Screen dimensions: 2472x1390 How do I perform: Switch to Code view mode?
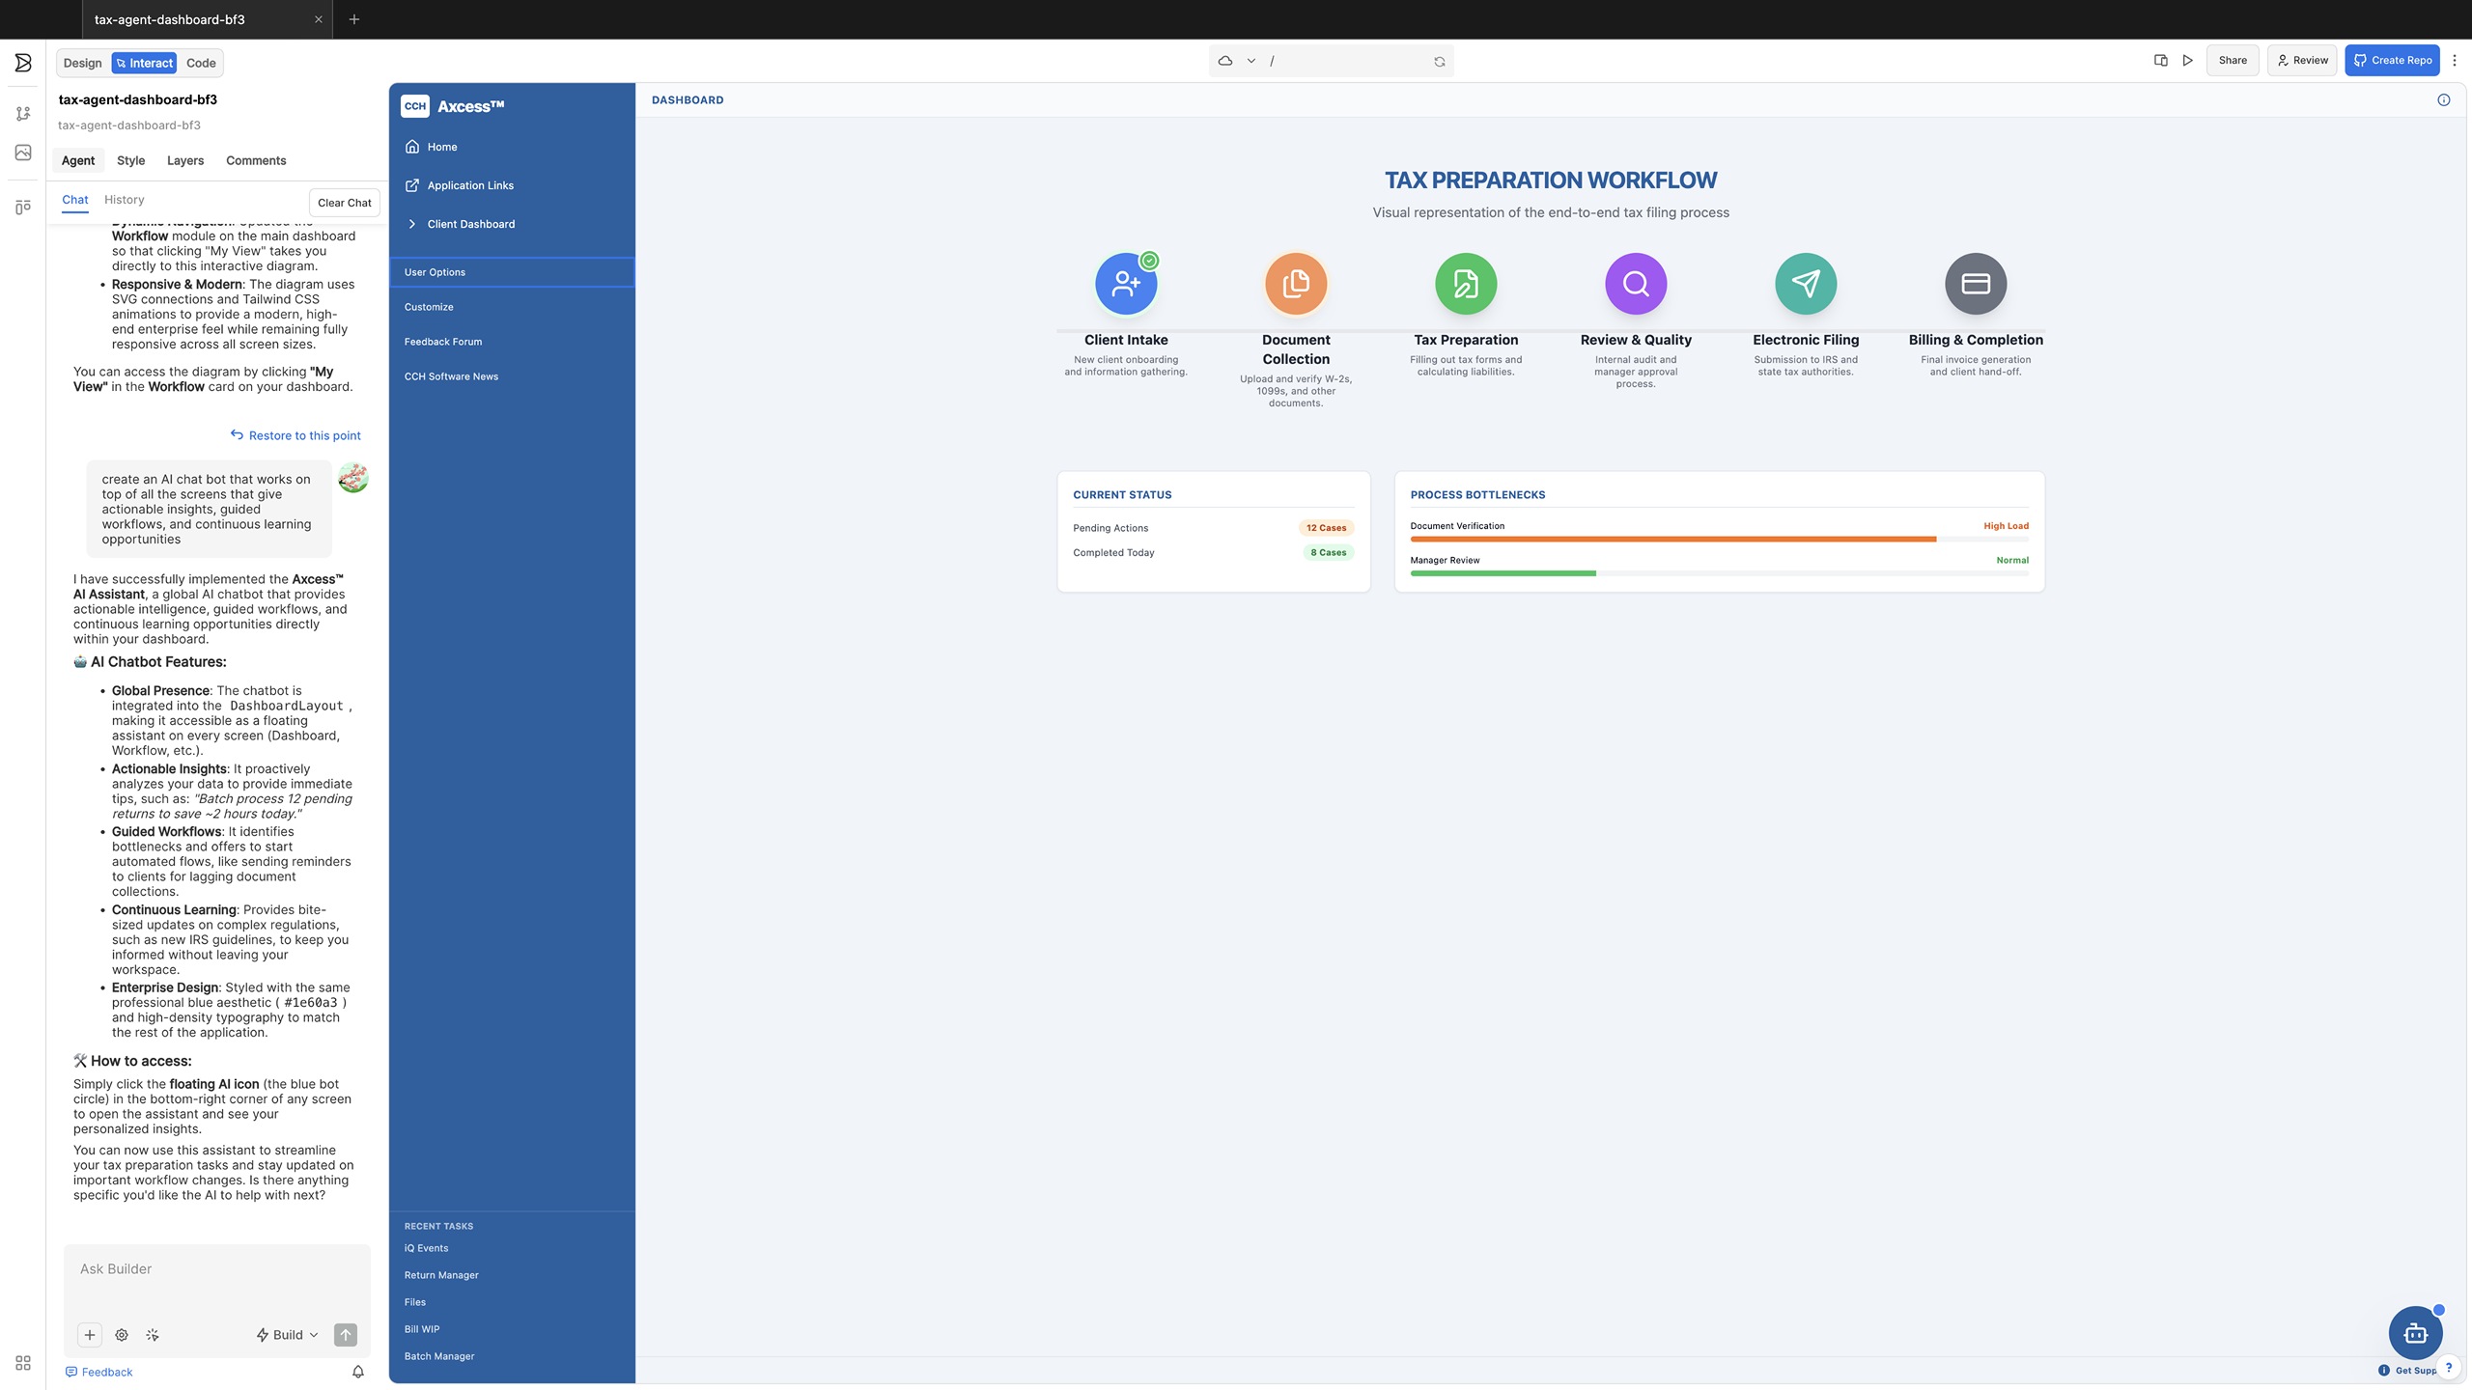(201, 63)
